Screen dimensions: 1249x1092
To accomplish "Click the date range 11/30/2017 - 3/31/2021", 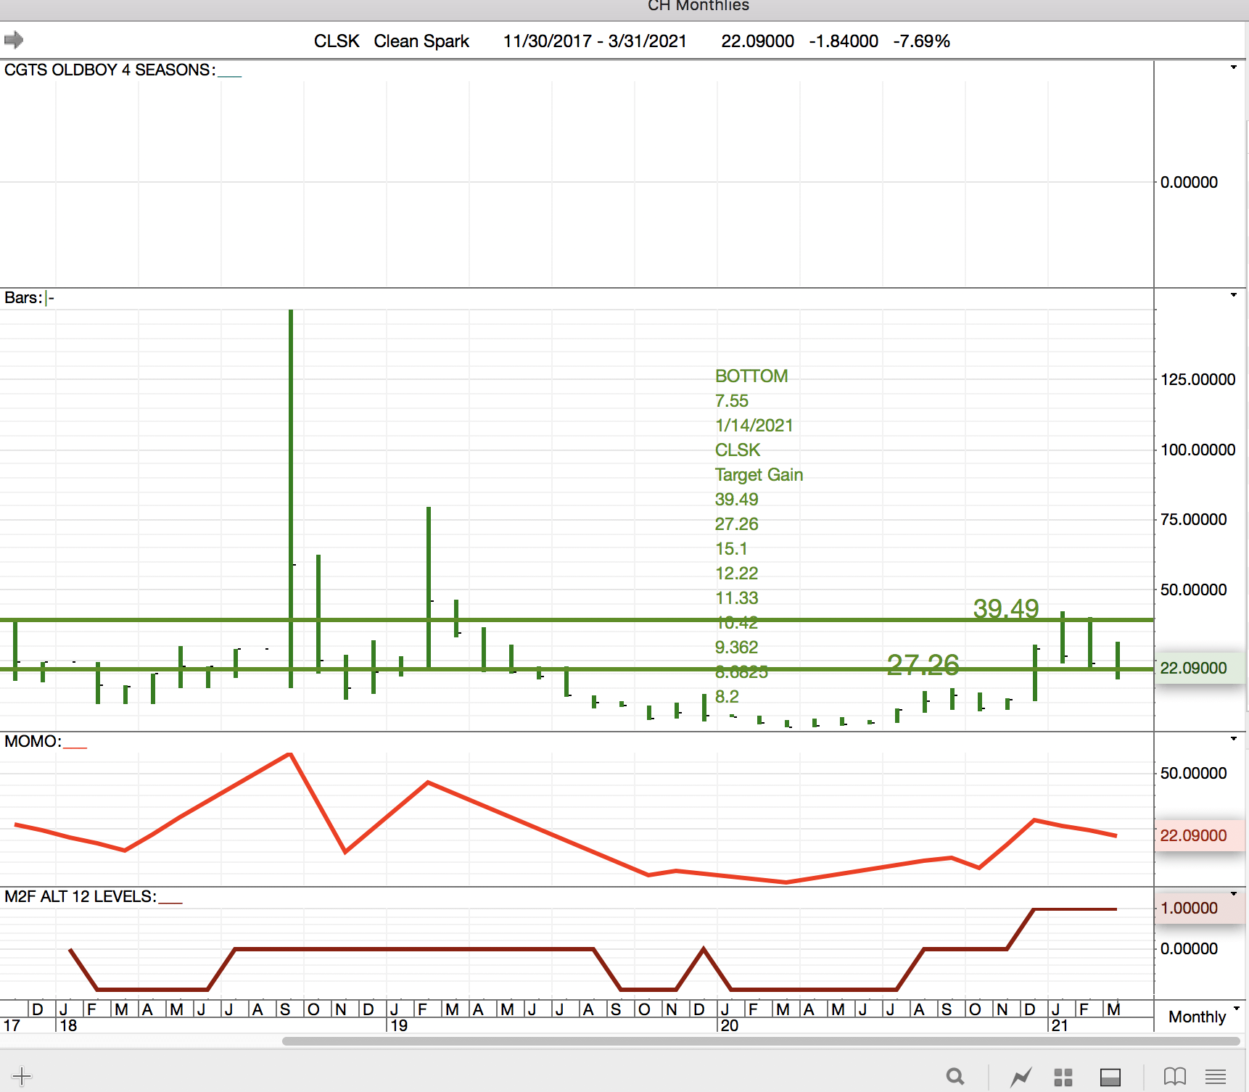I will [x=595, y=41].
